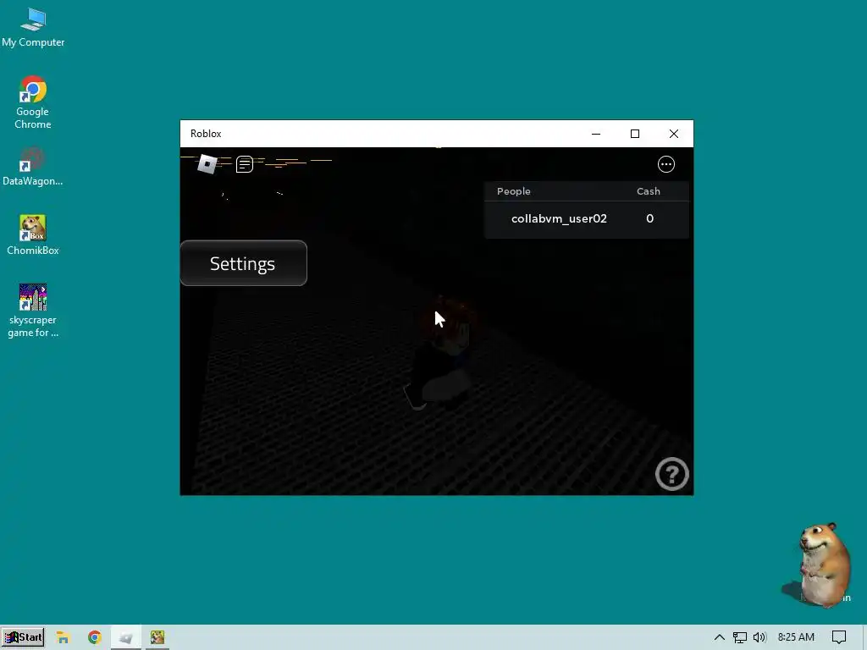Viewport: 867px width, 650px height.
Task: Open the clock showing 8:25 AM
Action: [796, 637]
